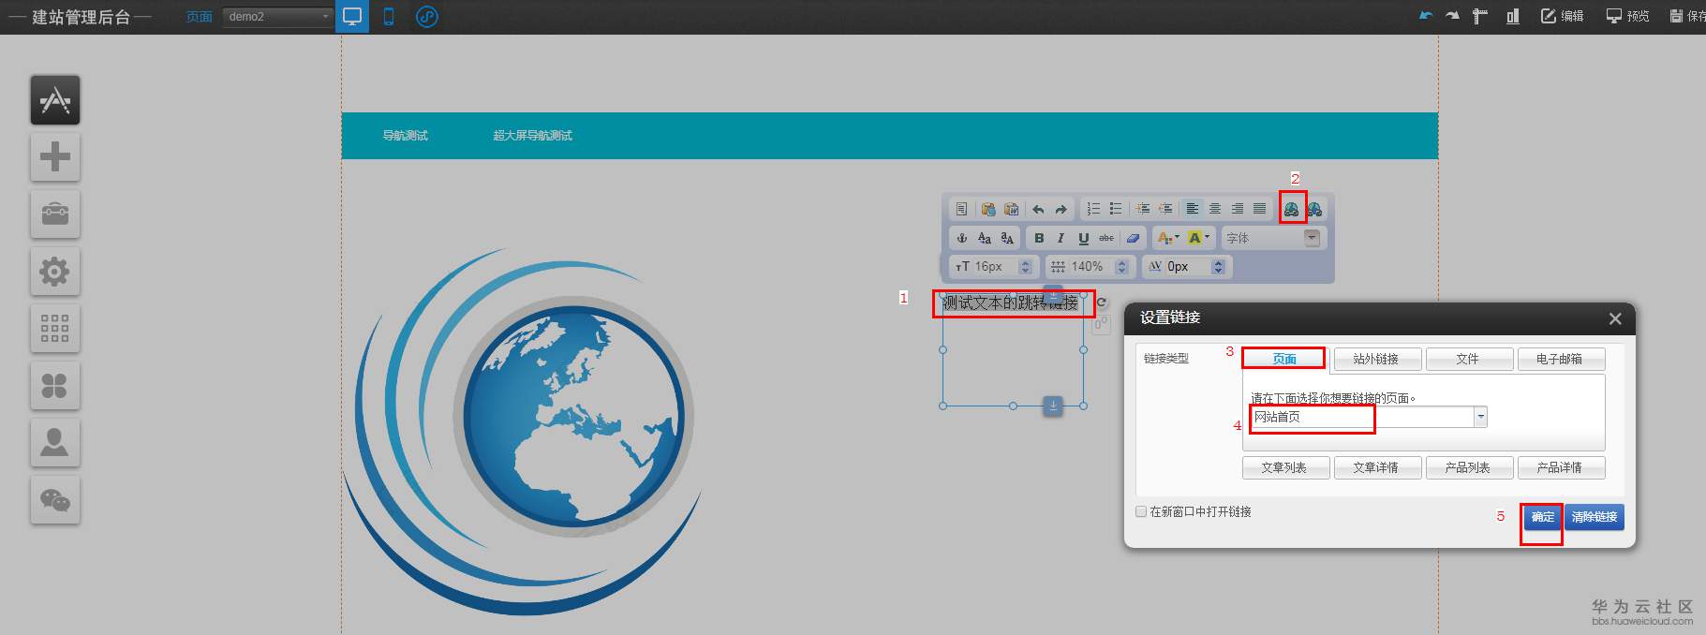
Task: Select the 页面 link type tab
Action: pyautogui.click(x=1284, y=359)
